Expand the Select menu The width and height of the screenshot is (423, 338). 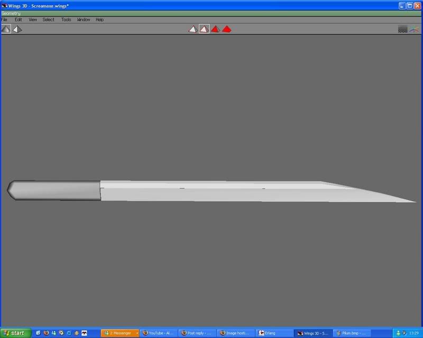[49, 20]
